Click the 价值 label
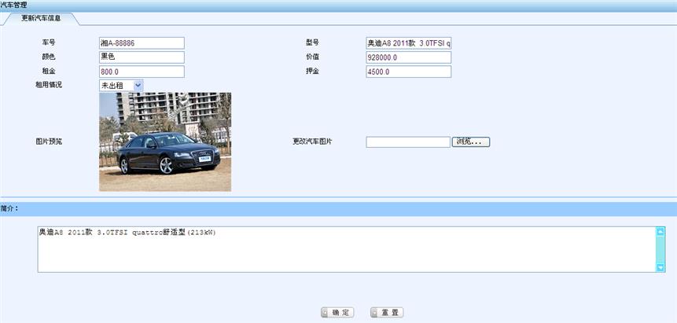Screen dimensions: 677x323 (312, 57)
